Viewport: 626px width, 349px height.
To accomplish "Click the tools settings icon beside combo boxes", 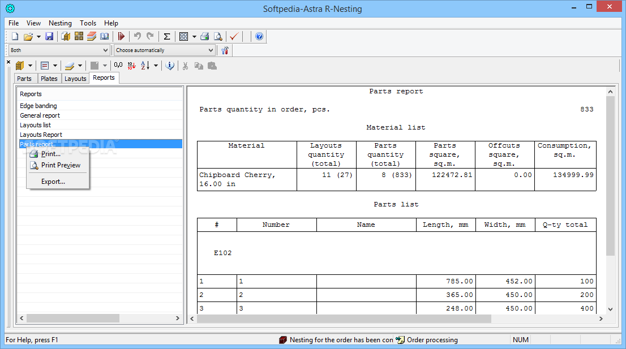I will (x=225, y=50).
